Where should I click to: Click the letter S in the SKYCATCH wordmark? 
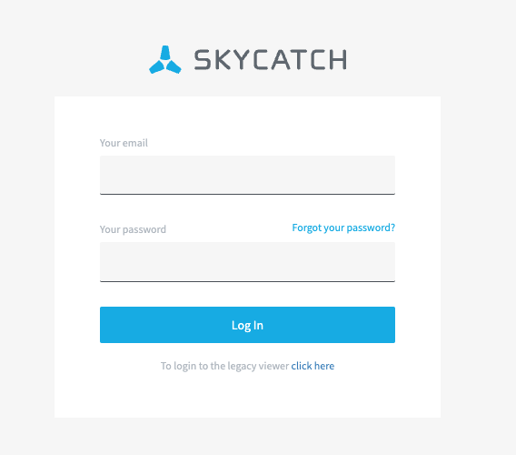[202, 60]
